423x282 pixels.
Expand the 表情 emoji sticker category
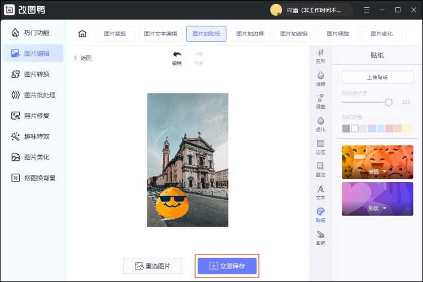tap(377, 162)
